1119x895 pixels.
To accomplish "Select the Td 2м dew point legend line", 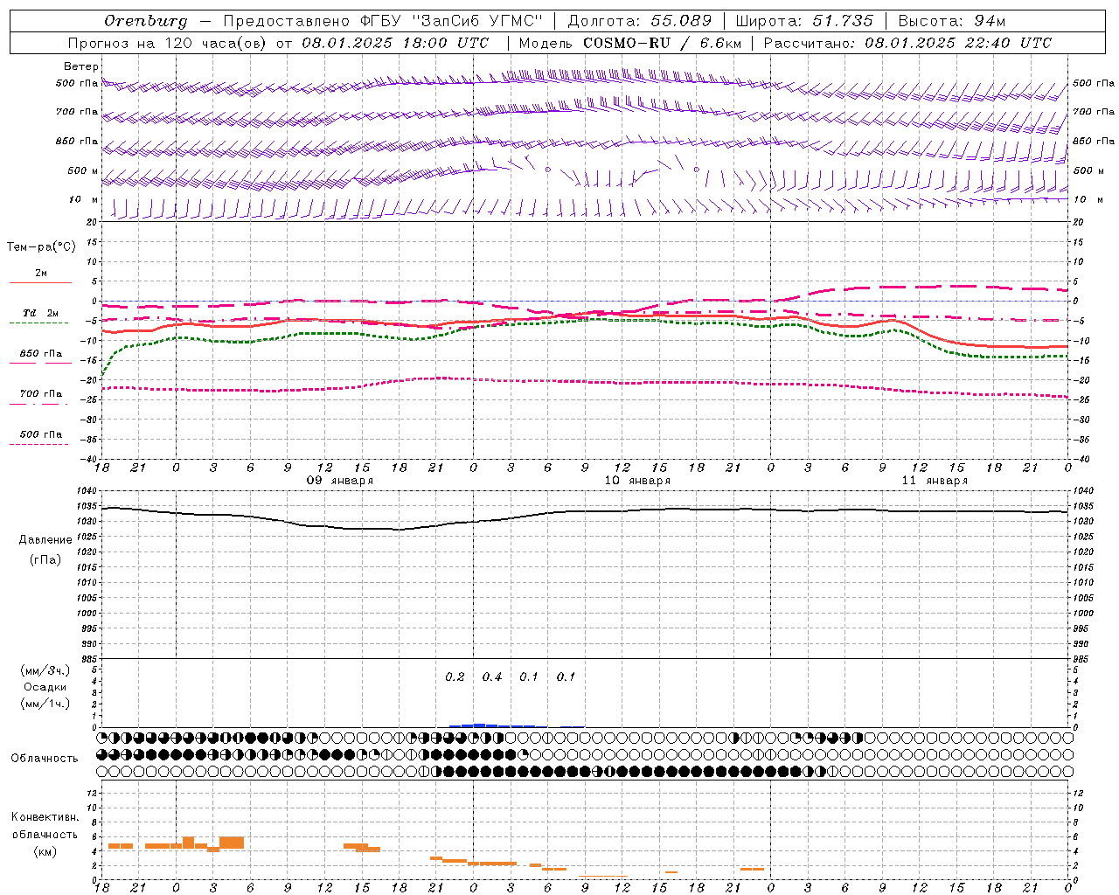I will pos(38,323).
